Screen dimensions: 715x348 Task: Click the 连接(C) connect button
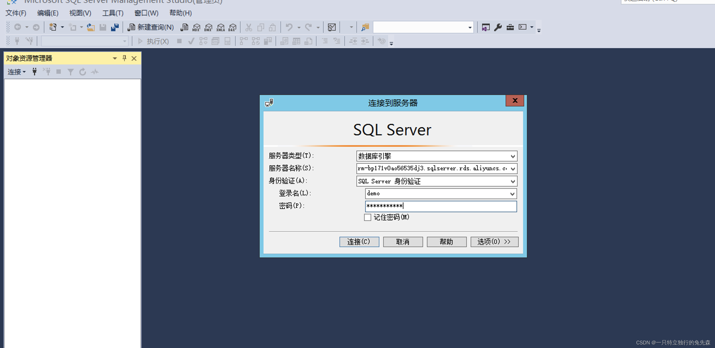tap(359, 242)
